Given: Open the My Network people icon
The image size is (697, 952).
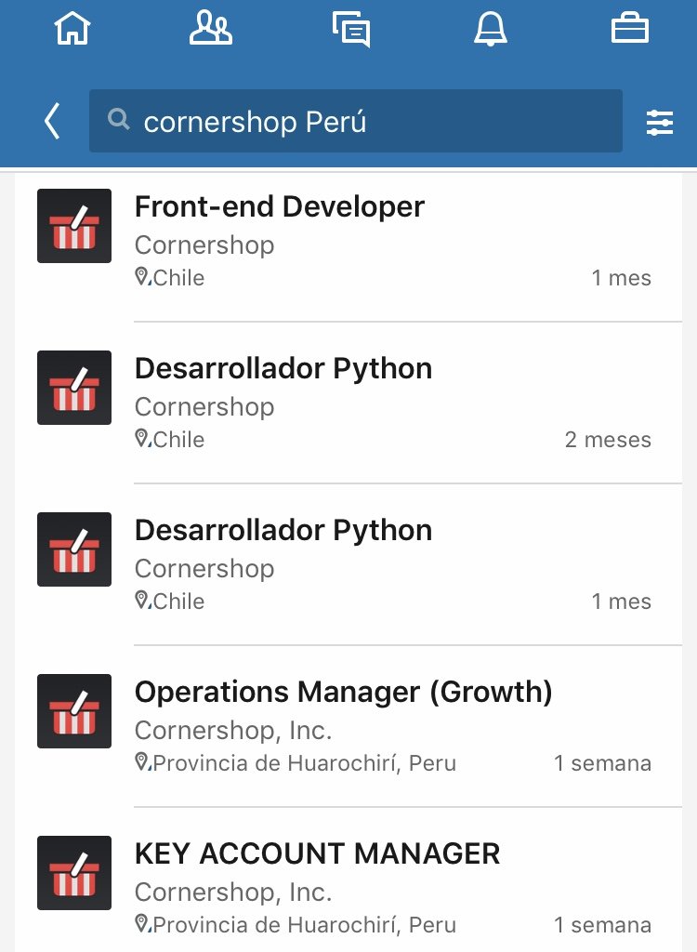Looking at the screenshot, I should (x=211, y=28).
